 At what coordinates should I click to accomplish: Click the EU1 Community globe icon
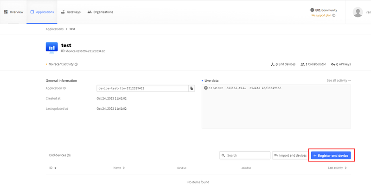[x=312, y=10]
